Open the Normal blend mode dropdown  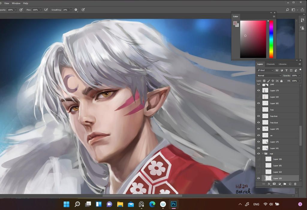tap(269, 76)
